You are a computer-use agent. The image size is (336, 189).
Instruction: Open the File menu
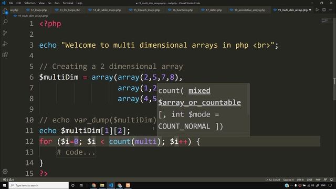pyautogui.click(x=11, y=3)
